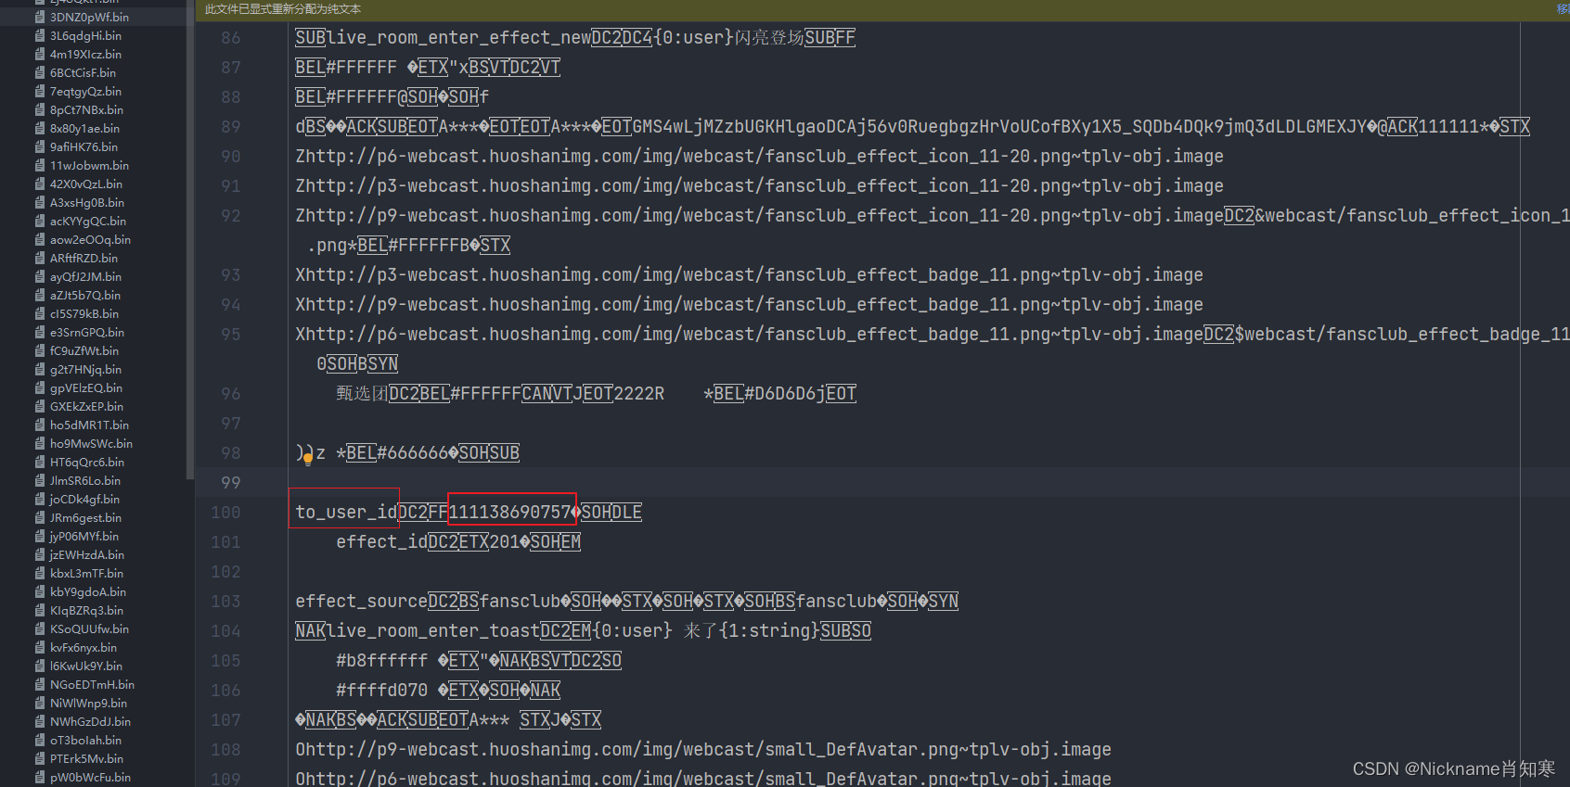Click the file icon beside ayQfJ2JM.bin

(40, 276)
